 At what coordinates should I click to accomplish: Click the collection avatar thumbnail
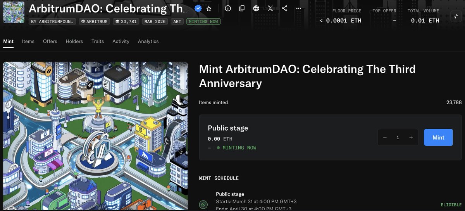(x=14, y=12)
